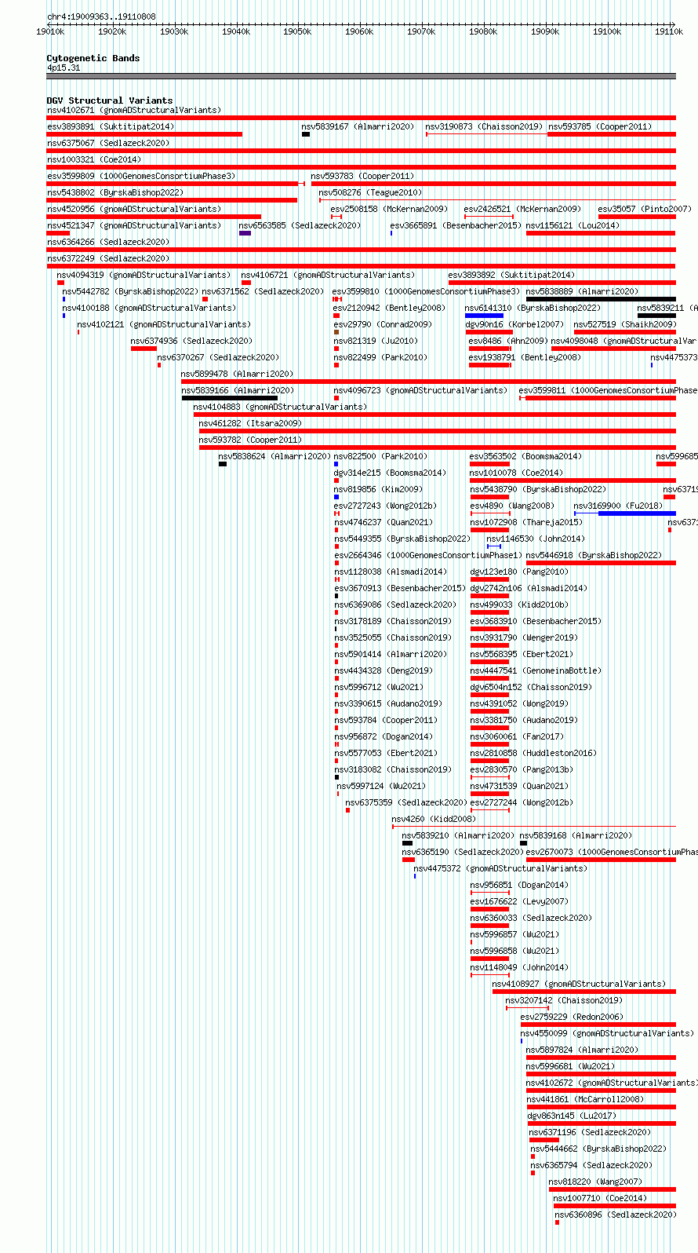Click esv8486 (Ahn2009) label

coord(508,341)
